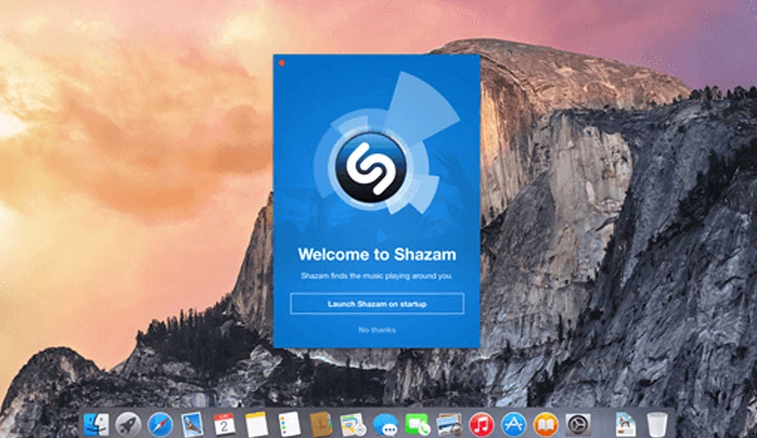Decline with the No thanks link
Screen dimensions: 757x438
pos(377,330)
